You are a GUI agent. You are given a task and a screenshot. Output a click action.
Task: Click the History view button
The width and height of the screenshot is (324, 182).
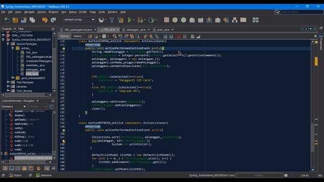(77, 36)
